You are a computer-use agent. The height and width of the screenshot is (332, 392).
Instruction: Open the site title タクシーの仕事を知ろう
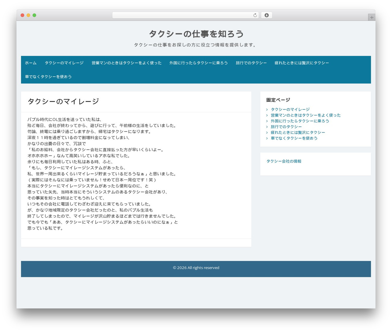coord(196,34)
